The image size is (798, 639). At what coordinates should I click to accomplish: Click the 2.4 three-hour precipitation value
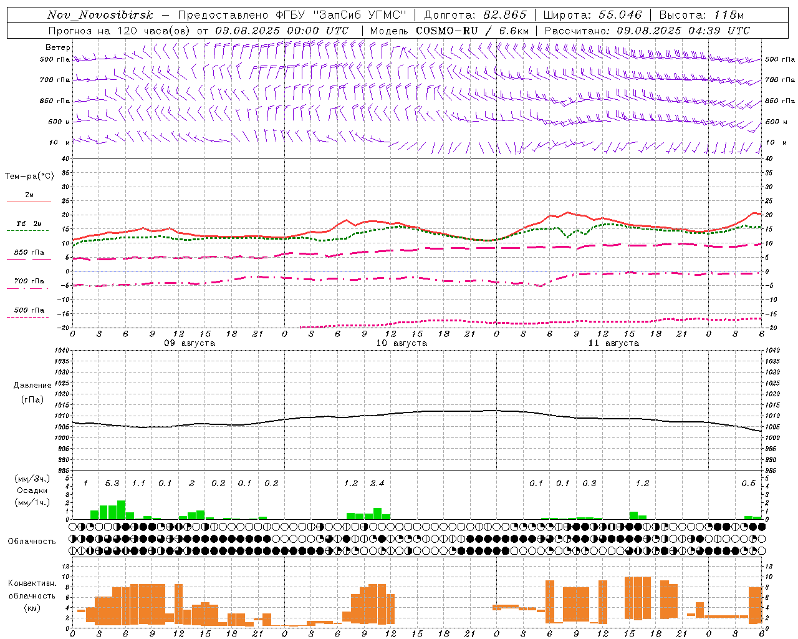click(377, 483)
